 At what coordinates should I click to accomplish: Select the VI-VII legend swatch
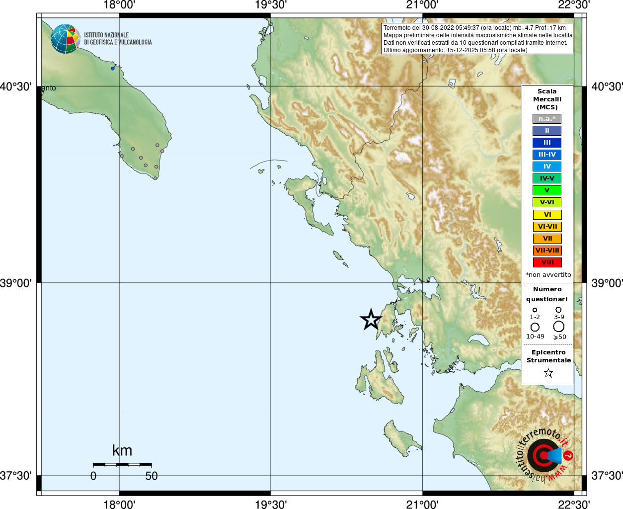tap(547, 227)
